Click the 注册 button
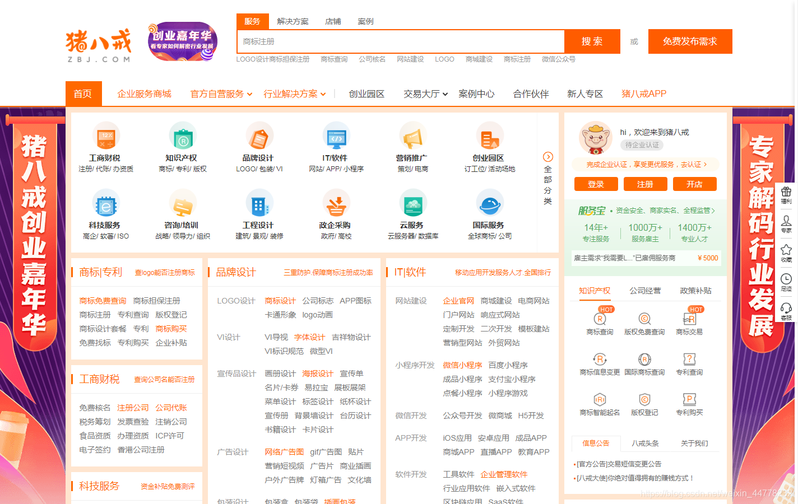798x504 pixels. (645, 184)
